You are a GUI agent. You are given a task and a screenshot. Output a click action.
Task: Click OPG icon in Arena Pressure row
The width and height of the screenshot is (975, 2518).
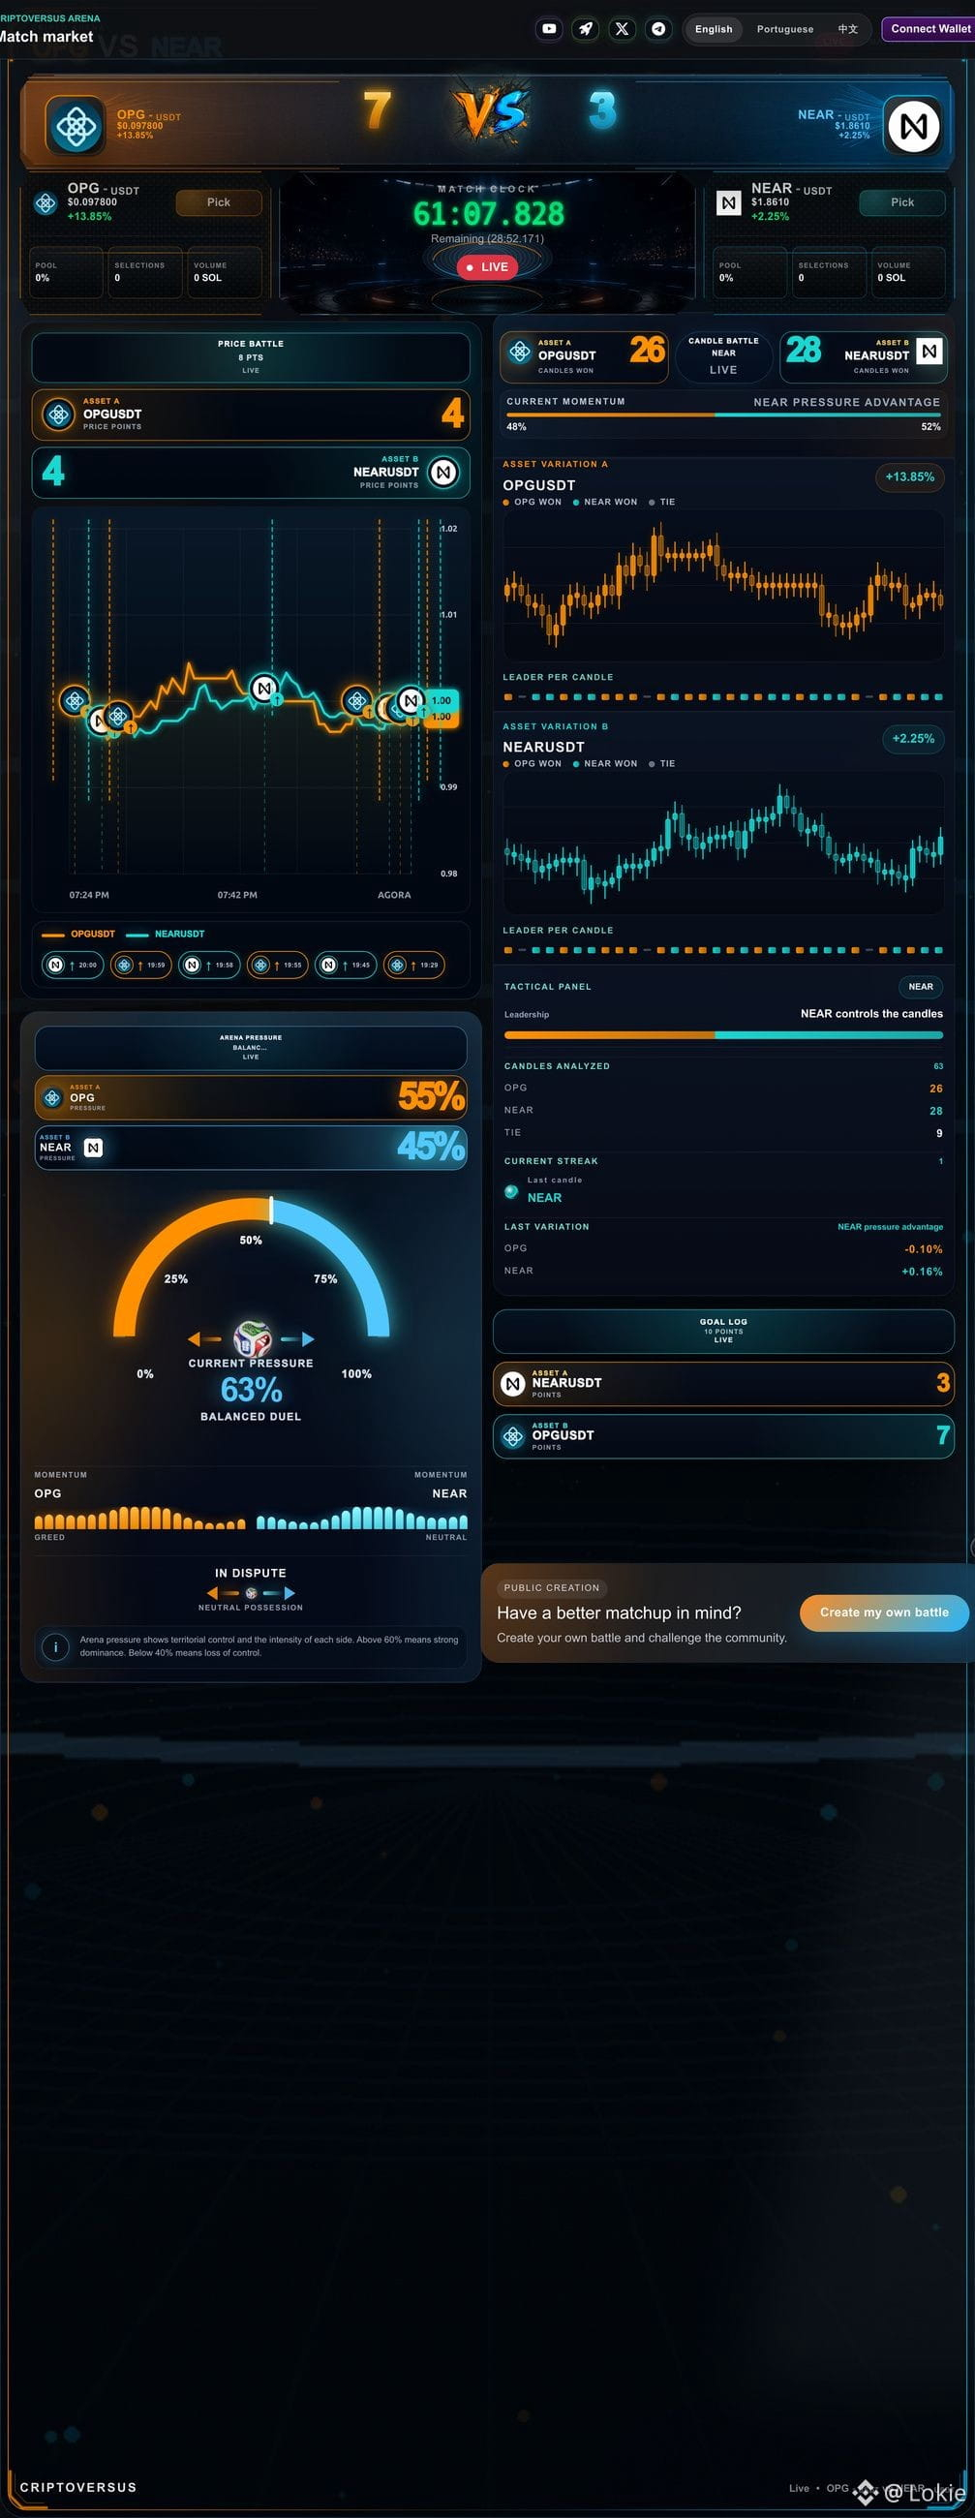tap(53, 1097)
